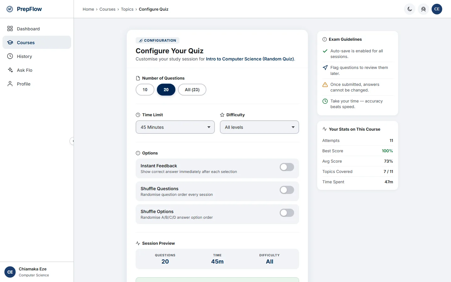Select 10 questions option
This screenshot has height=282, width=451.
[145, 90]
